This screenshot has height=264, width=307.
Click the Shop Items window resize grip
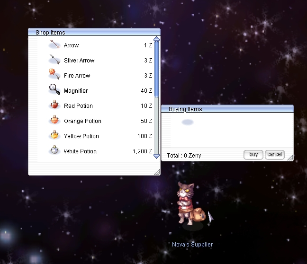pyautogui.click(x=157, y=172)
